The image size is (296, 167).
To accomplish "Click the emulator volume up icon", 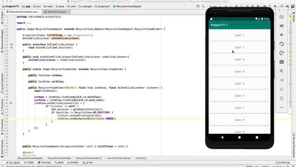I will [x=282, y=26].
